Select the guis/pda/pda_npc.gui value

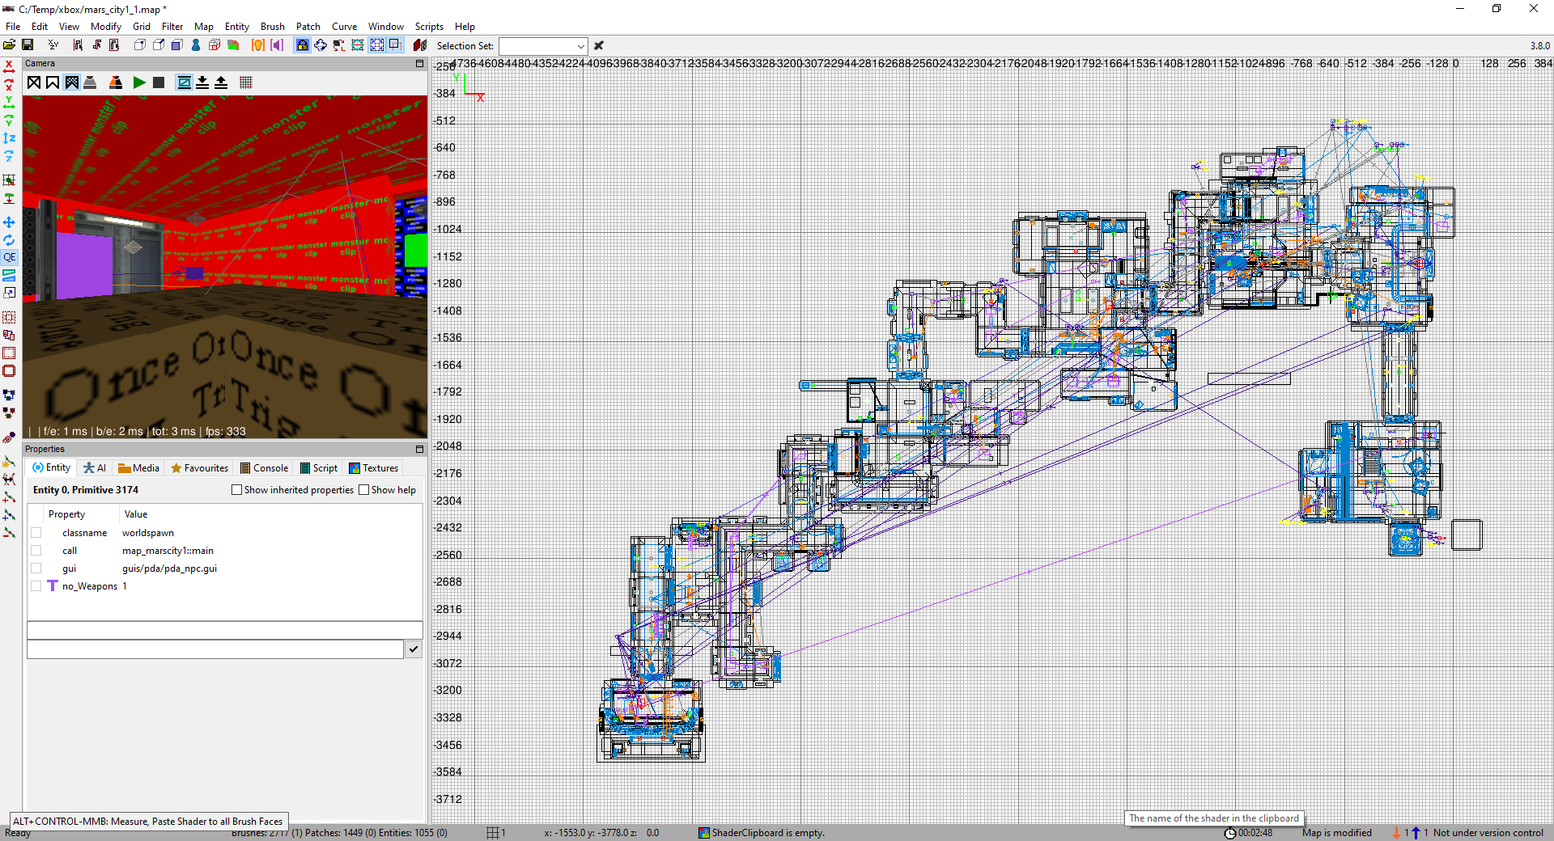[169, 568]
